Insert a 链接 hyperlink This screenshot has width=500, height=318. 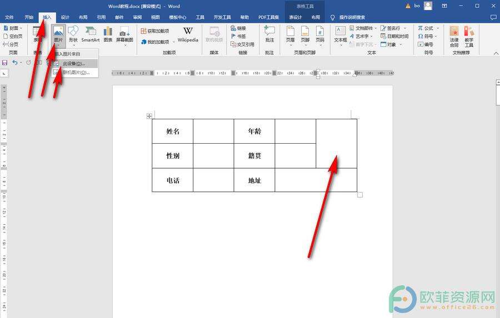(238, 28)
